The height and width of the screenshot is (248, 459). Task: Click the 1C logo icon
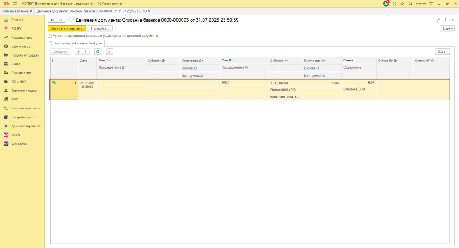pos(6,4)
